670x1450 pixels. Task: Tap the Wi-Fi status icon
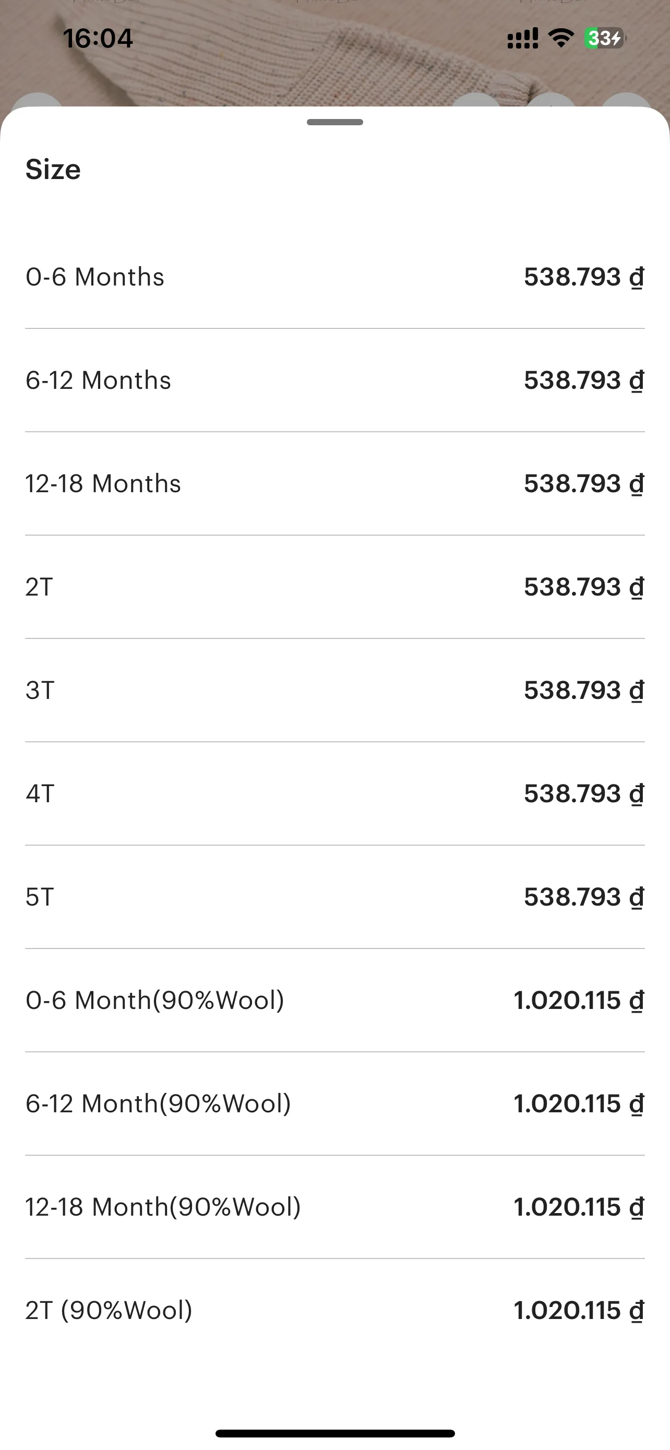tap(561, 38)
